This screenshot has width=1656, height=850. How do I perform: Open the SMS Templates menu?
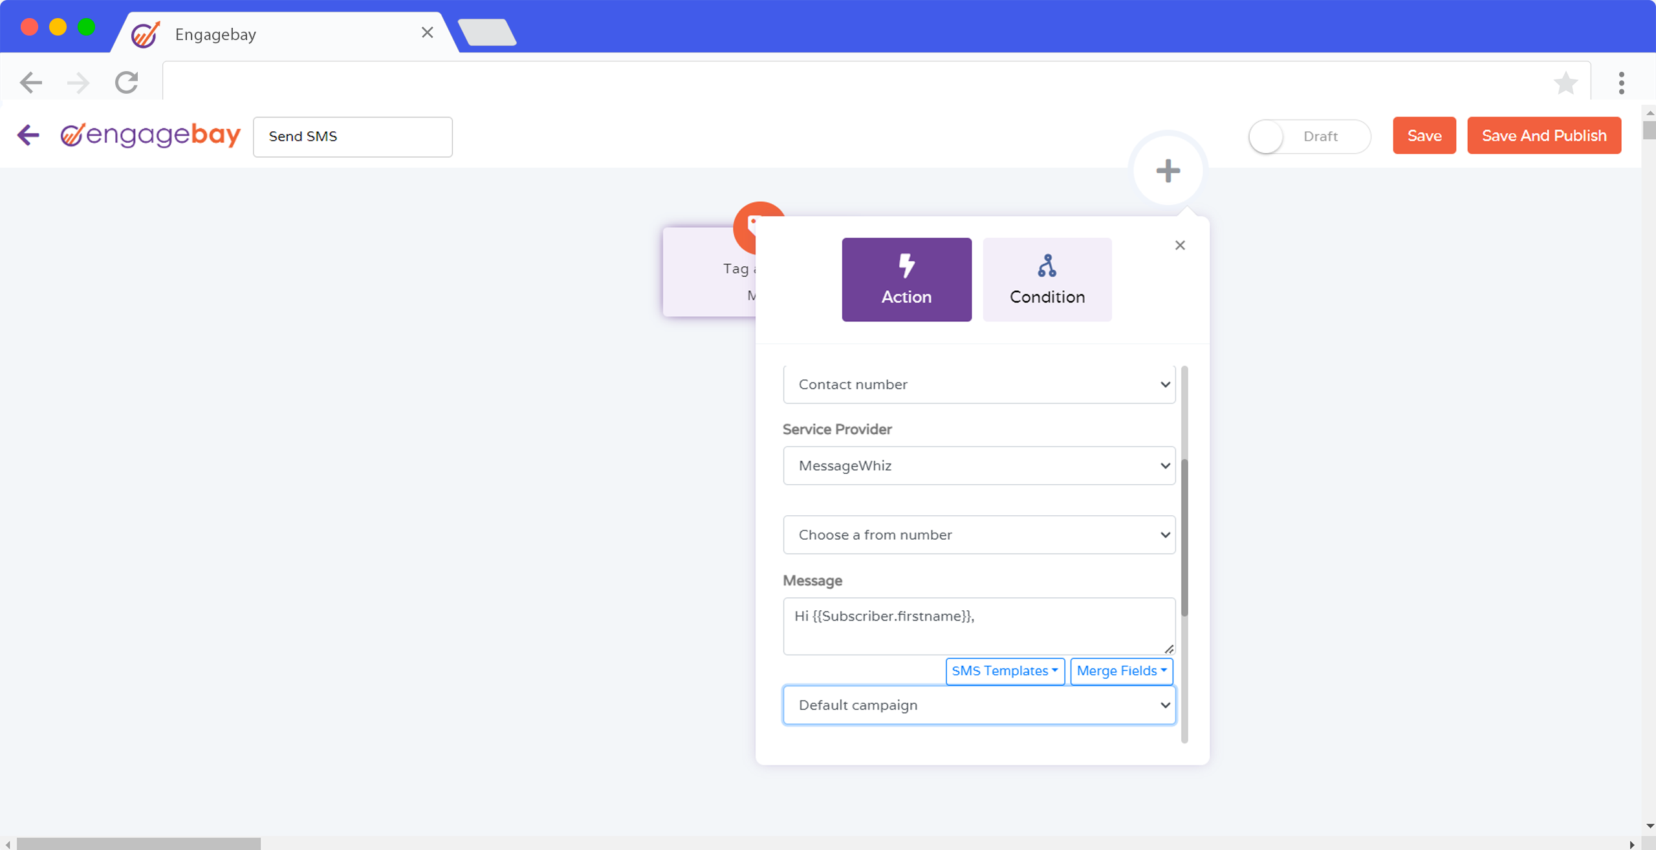point(1005,671)
